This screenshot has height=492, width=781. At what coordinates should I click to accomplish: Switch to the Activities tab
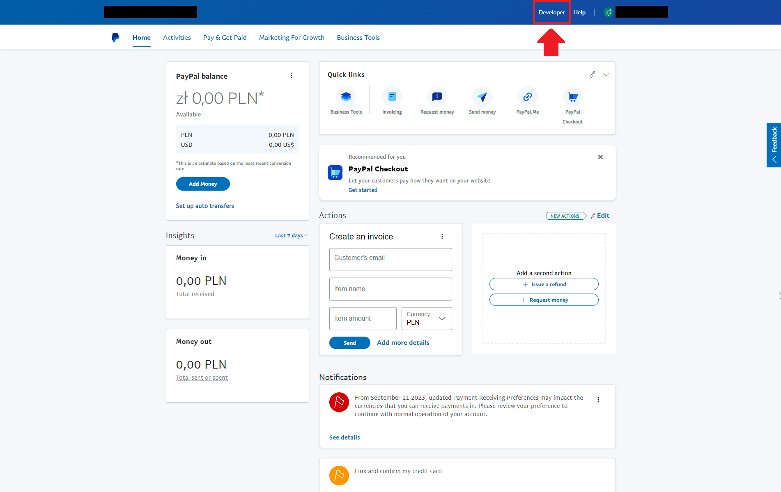177,37
